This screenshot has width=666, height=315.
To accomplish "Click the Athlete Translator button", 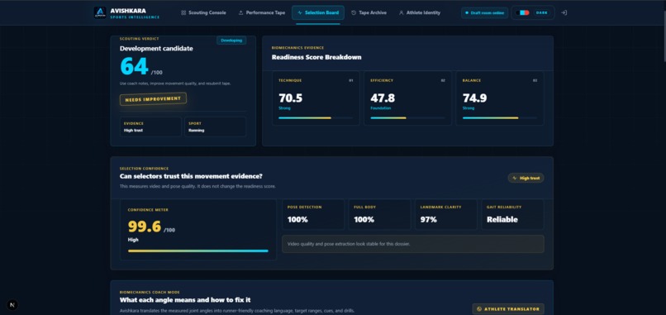I will pos(508,309).
